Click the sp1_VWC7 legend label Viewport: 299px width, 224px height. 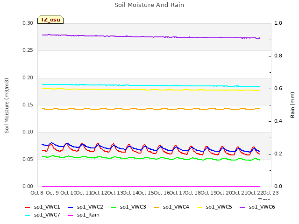click(x=47, y=215)
